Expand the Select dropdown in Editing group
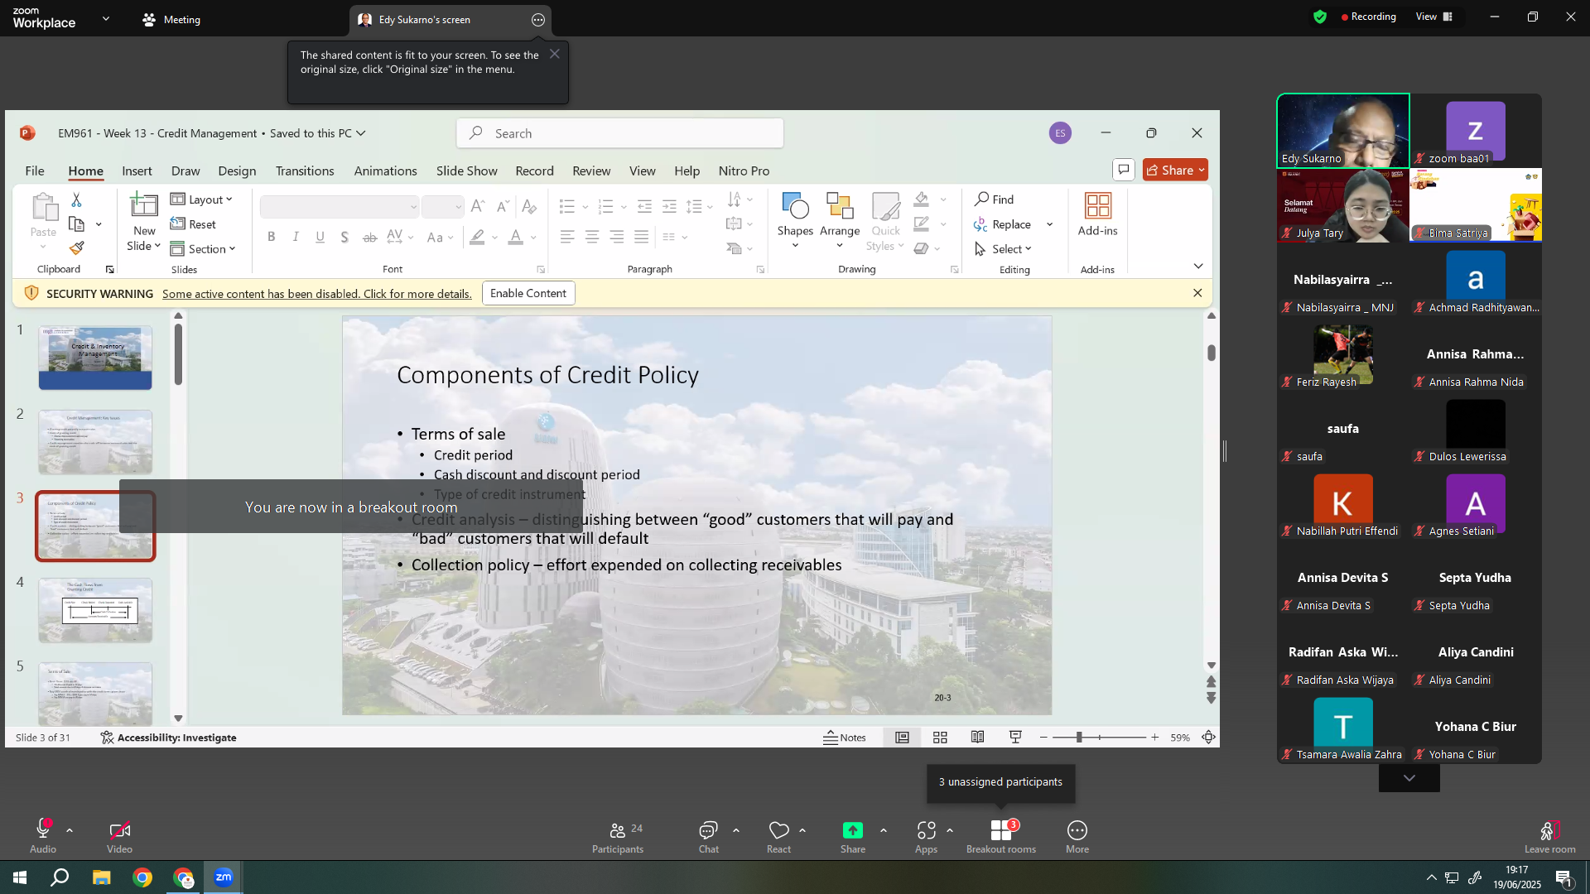Screen dimensions: 1590x894 pos(1003,249)
